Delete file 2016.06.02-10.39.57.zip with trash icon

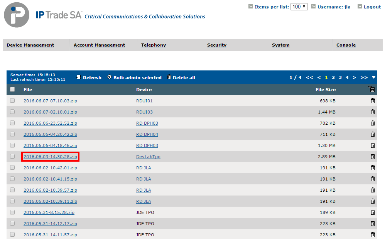tap(373, 190)
